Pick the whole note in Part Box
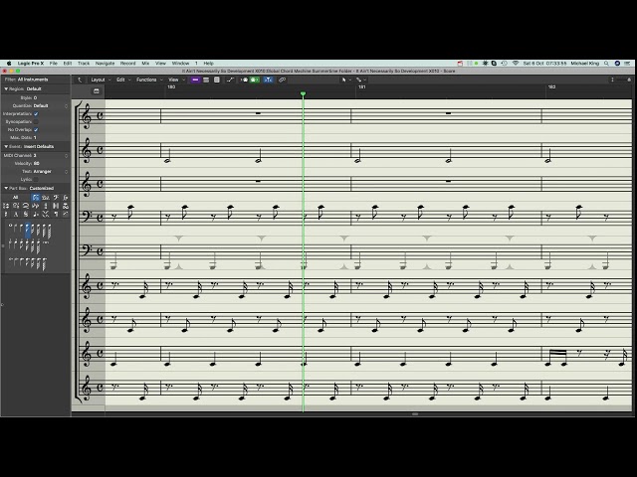The image size is (637, 477). (11, 226)
